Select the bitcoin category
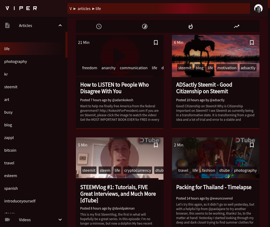 (x=33, y=150)
